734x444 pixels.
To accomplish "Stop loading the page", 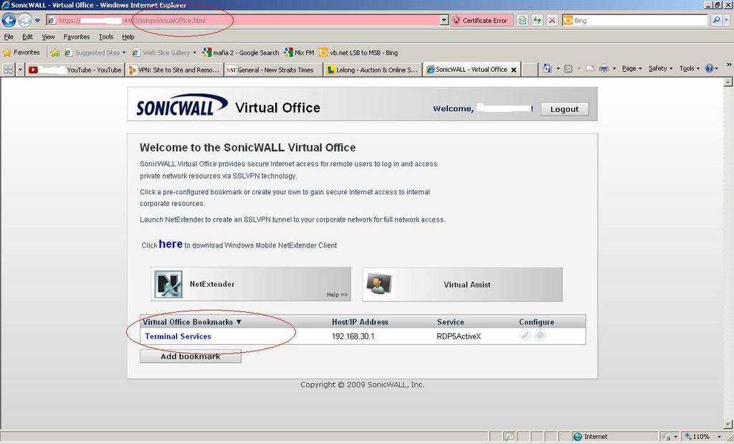I will [x=553, y=20].
